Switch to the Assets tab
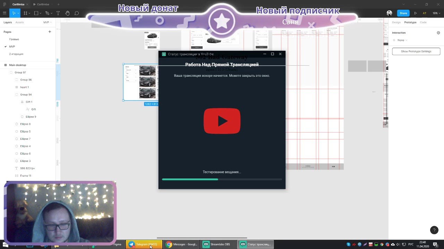 (19, 22)
